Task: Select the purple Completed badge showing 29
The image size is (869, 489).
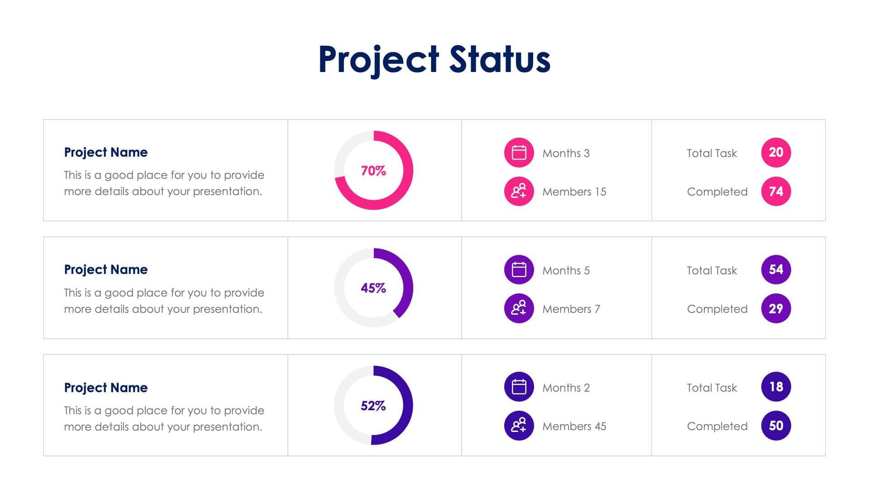Action: click(x=776, y=308)
